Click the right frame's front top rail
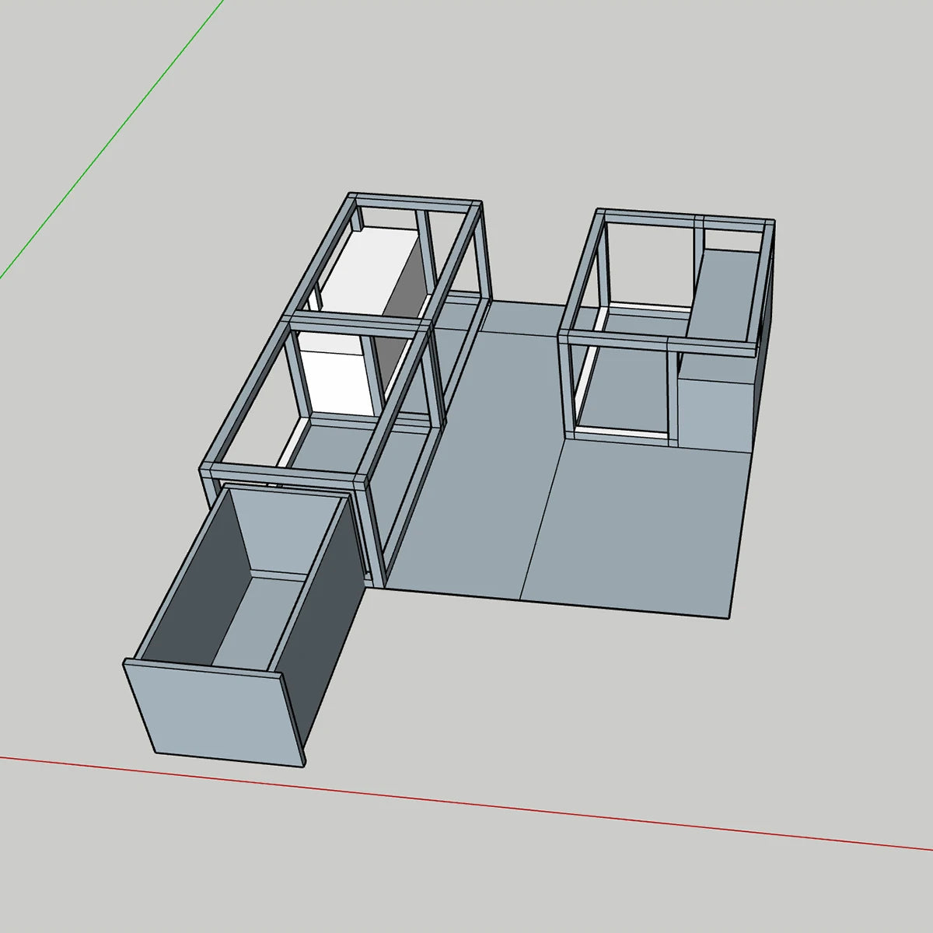This screenshot has height=933, width=933. [657, 342]
